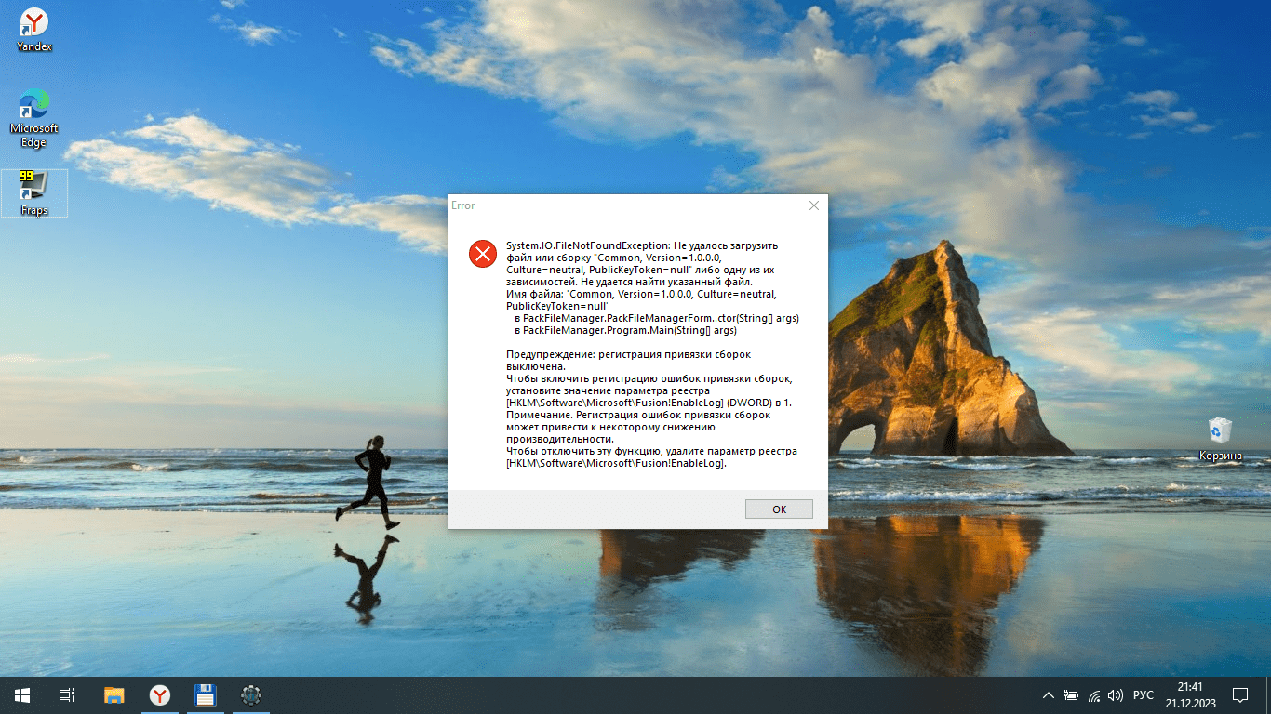
Task: Click the red error icon in the dialog
Action: [483, 253]
